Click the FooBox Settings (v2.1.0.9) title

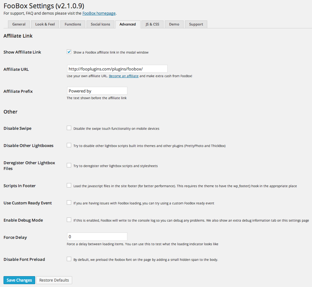pos(44,6)
